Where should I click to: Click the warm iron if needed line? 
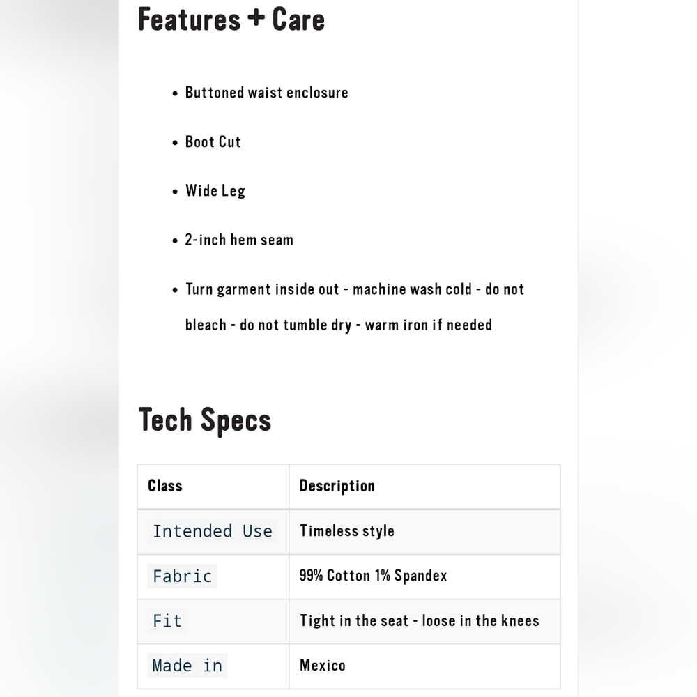[x=428, y=325]
